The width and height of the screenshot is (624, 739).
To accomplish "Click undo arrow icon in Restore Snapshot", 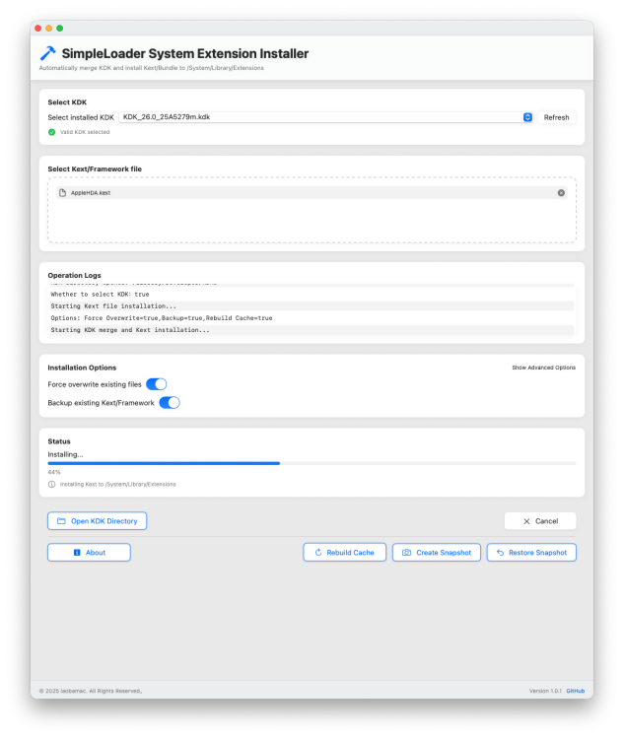I will [501, 553].
